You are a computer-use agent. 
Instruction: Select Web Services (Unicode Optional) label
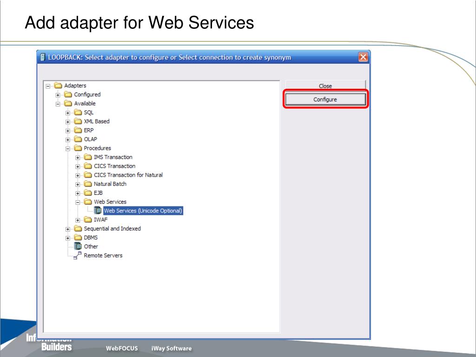[x=143, y=211]
